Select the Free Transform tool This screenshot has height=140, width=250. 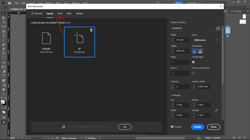4,67
